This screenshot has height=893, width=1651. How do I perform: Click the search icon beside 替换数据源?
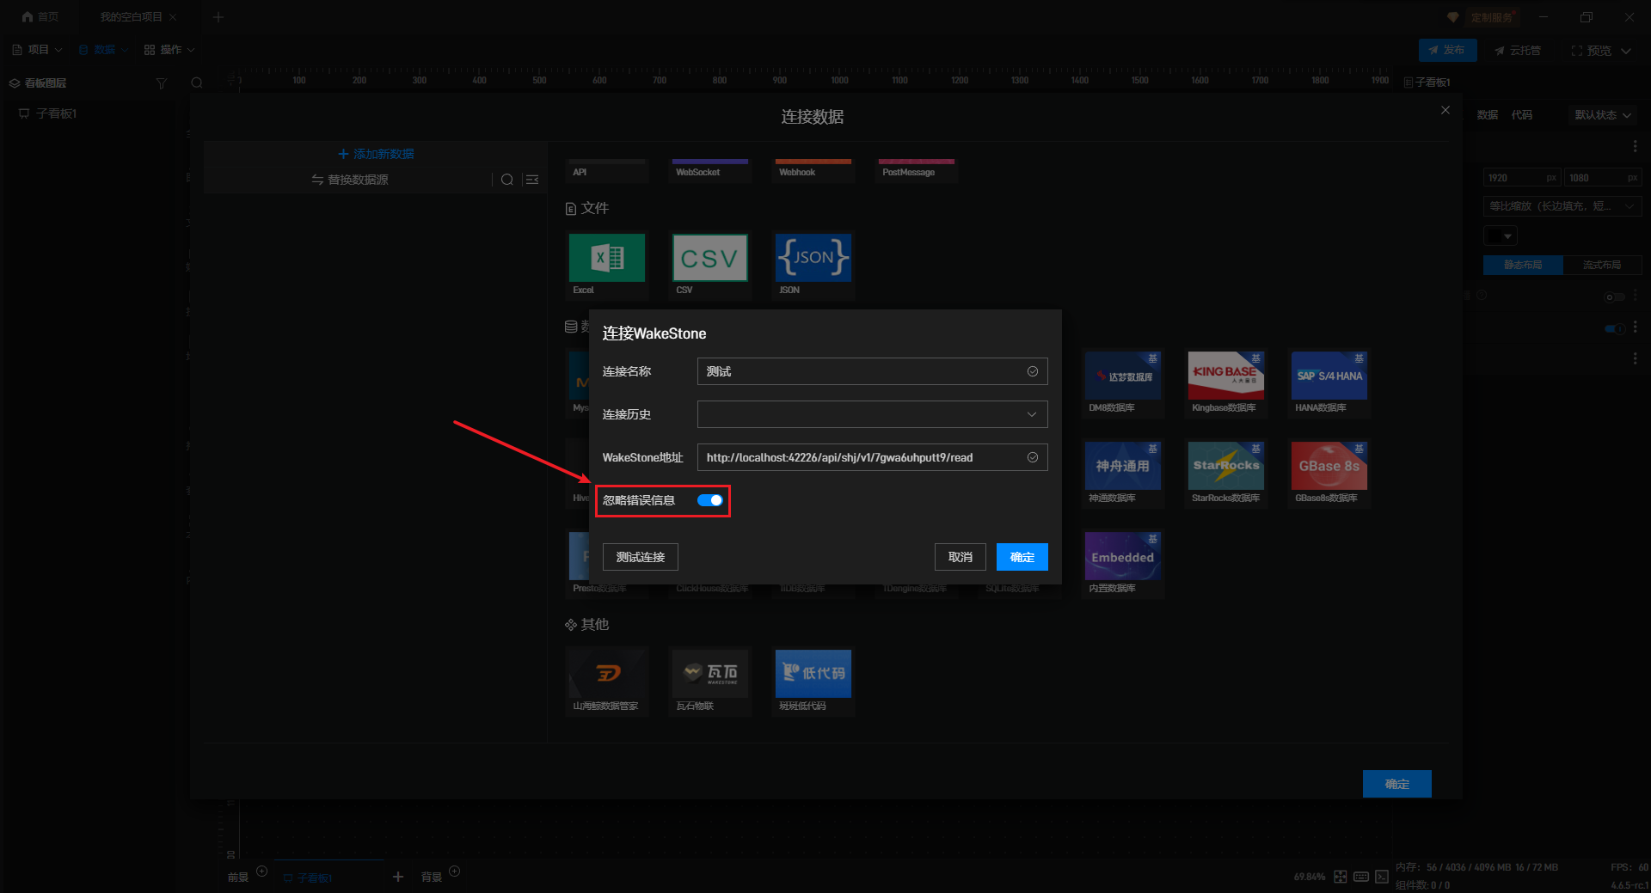coord(507,180)
